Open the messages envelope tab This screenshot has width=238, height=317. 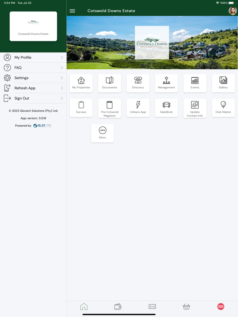pos(152,307)
